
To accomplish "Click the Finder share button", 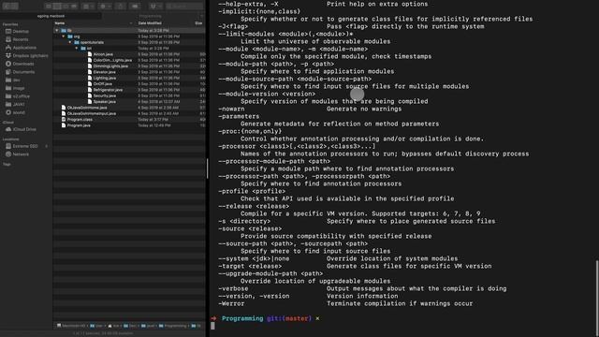I will pos(120,7).
